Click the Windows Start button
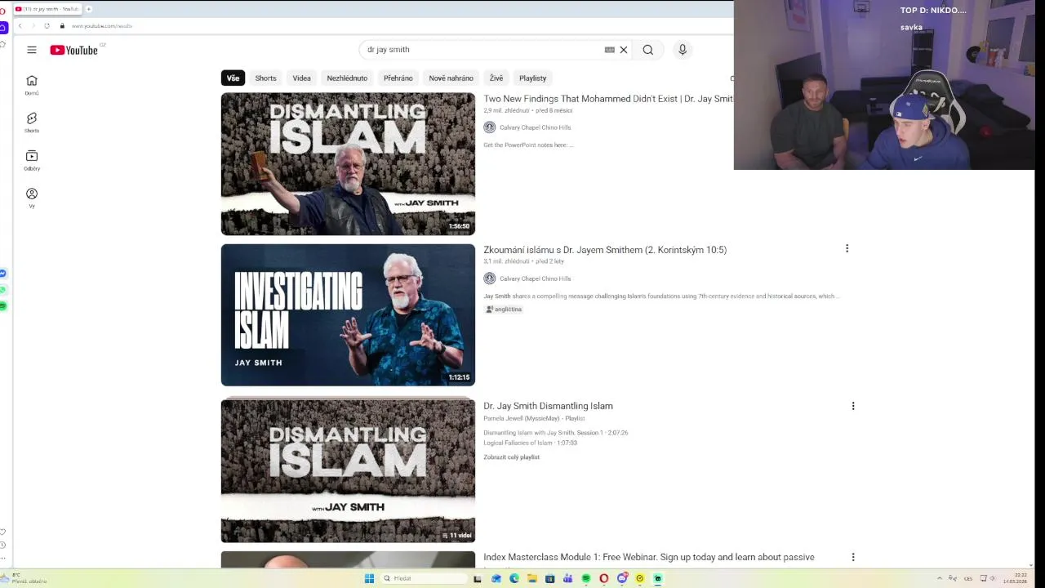The height and width of the screenshot is (588, 1045). (369, 578)
